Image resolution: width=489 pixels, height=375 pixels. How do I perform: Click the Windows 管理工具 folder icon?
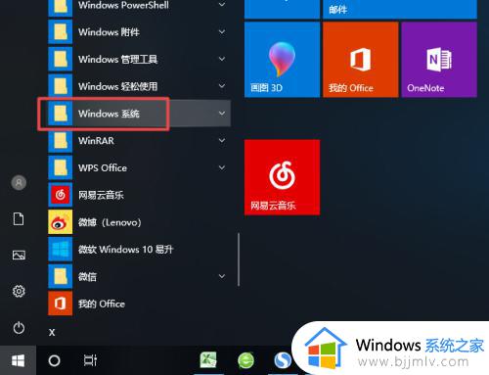[x=61, y=59]
